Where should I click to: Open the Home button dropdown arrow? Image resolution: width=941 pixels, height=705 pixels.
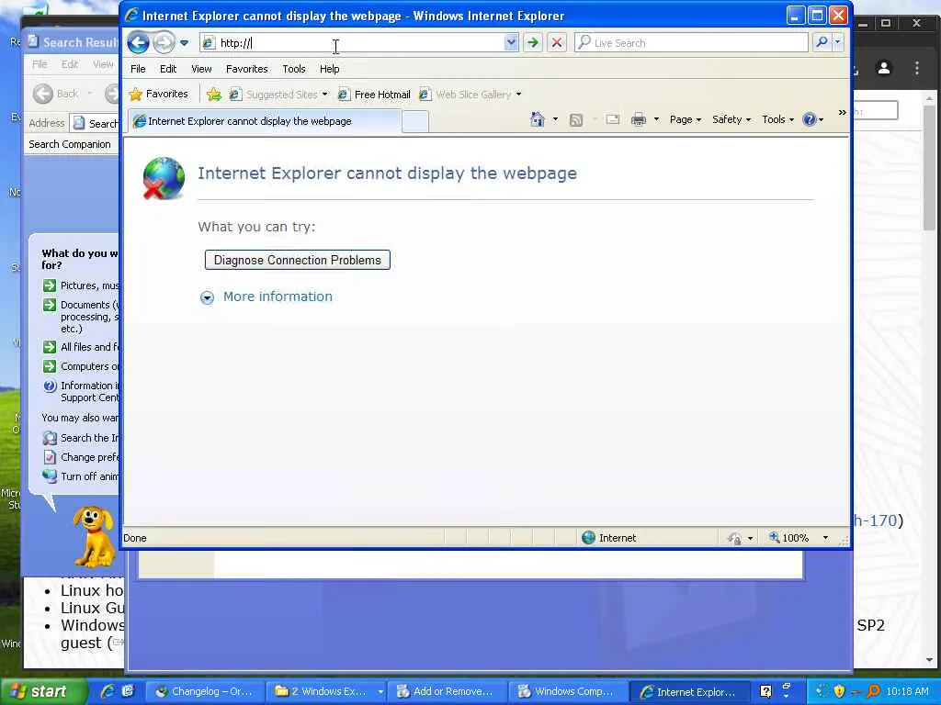555,119
